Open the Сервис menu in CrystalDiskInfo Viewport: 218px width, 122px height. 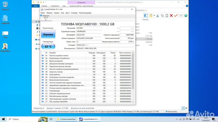tap(57, 13)
